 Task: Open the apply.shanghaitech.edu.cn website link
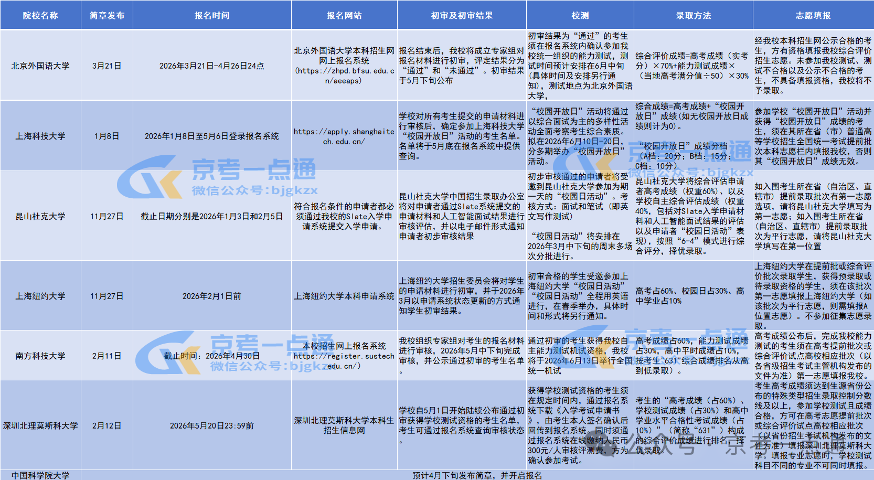[344, 136]
